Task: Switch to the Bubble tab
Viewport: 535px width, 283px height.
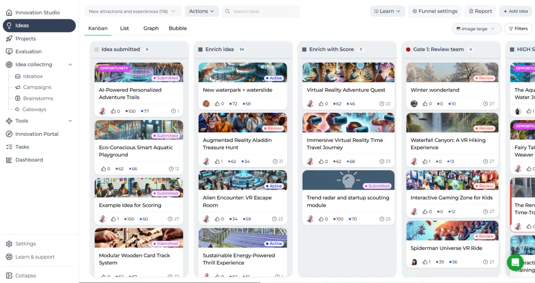Action: tap(178, 28)
